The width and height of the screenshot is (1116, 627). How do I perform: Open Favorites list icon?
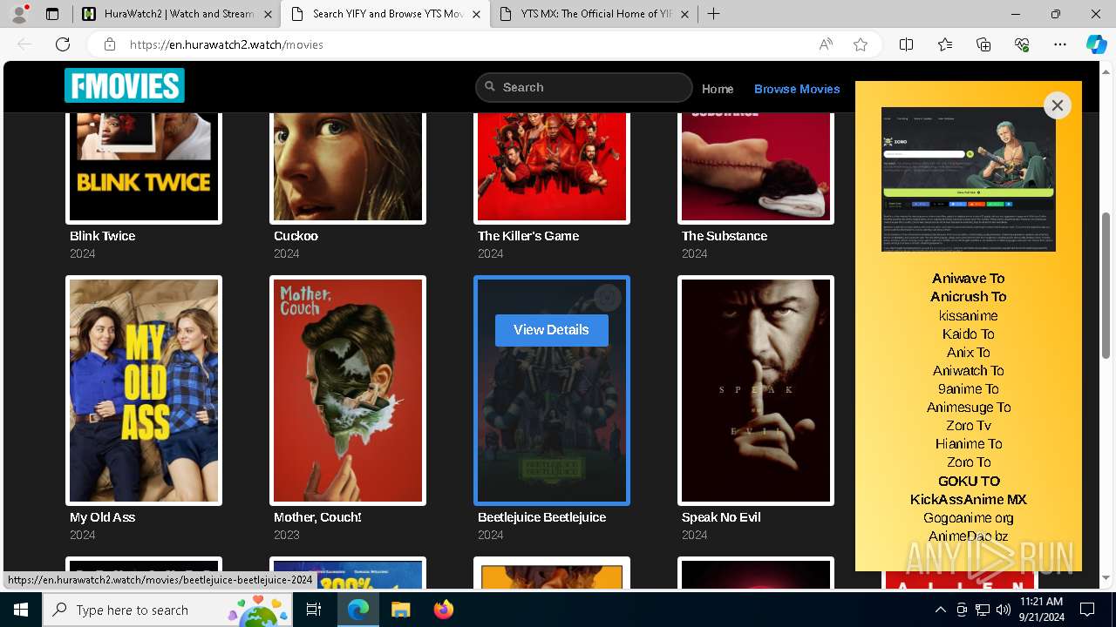point(945,44)
